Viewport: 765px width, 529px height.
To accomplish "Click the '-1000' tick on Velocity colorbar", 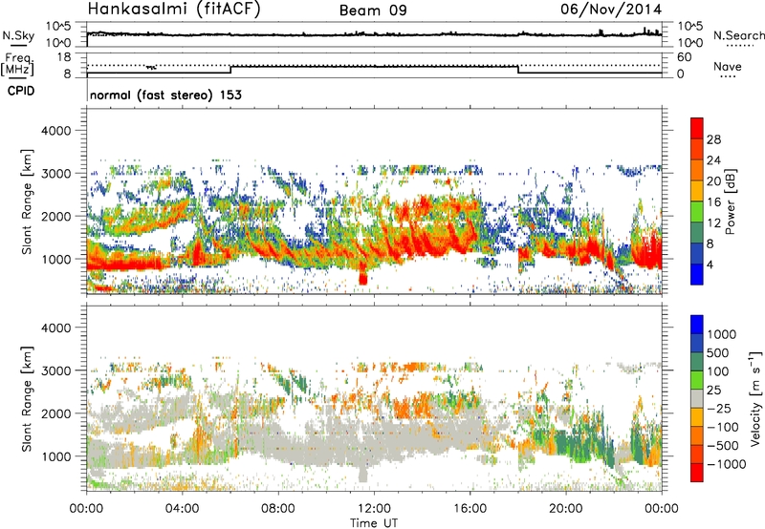I will click(x=727, y=464).
